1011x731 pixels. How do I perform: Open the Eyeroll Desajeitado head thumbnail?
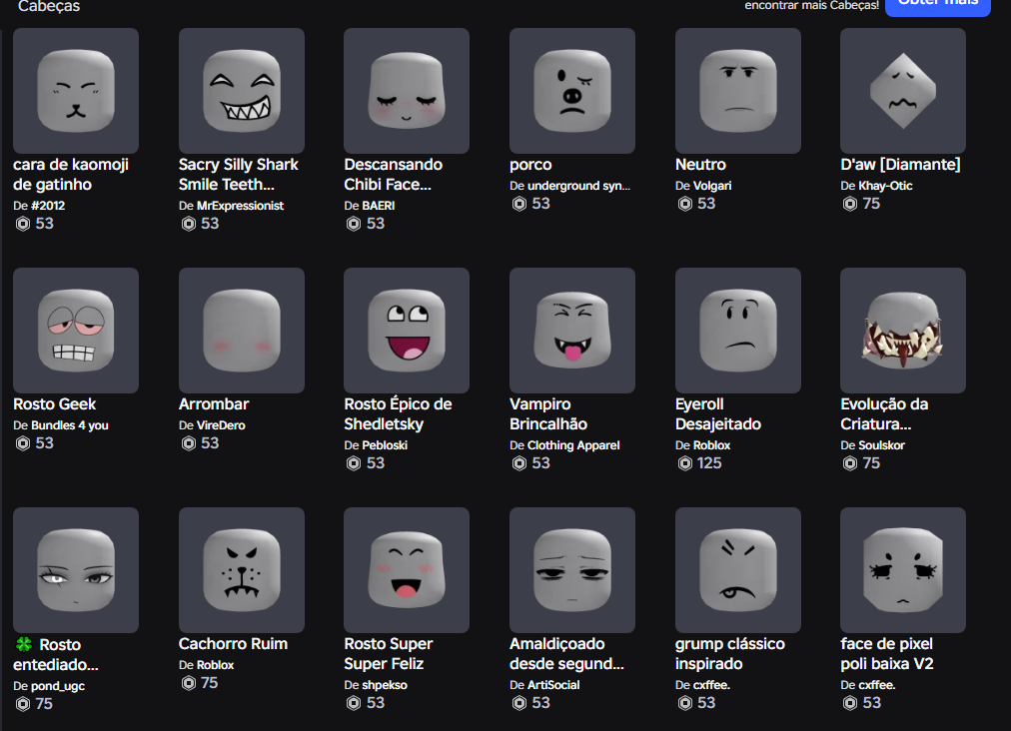point(737,331)
